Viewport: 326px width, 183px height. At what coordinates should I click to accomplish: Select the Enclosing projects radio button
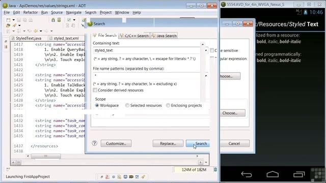point(168,105)
